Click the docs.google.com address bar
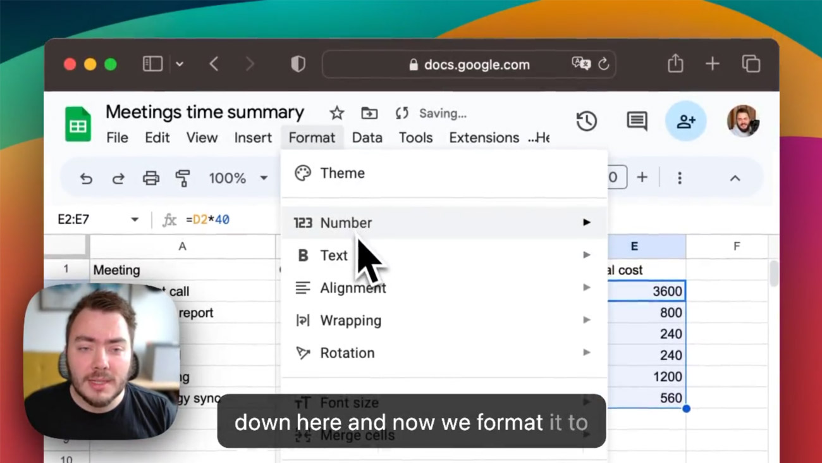 tap(469, 65)
